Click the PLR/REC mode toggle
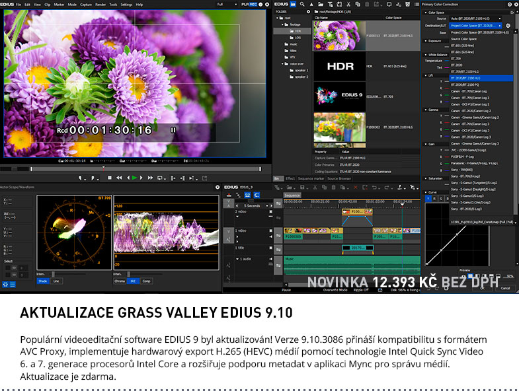This screenshot has width=519, height=391. coord(249,5)
